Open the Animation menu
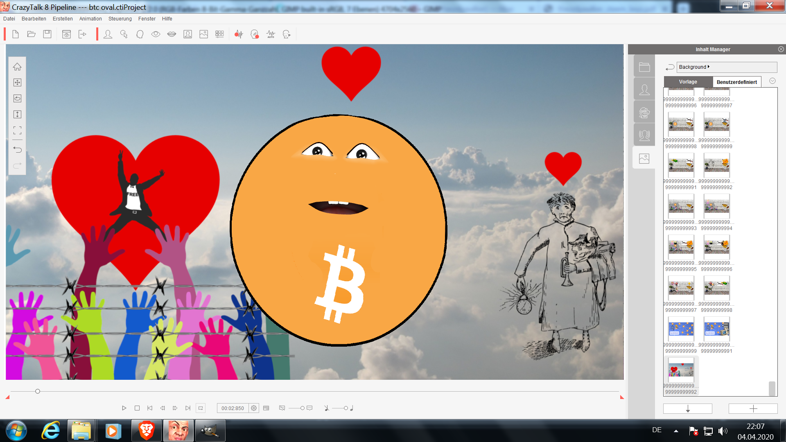Viewport: 786px width, 442px height. point(90,19)
